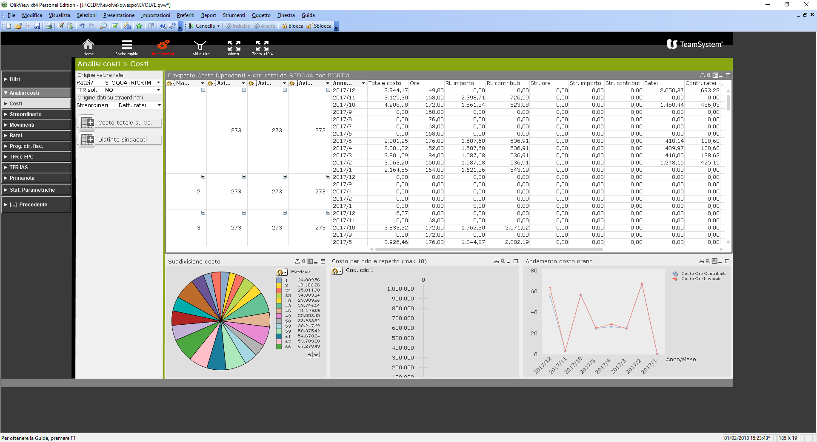This screenshot has height=442, width=817.
Task: Click the Zoom +10% icon
Action: coord(262,45)
